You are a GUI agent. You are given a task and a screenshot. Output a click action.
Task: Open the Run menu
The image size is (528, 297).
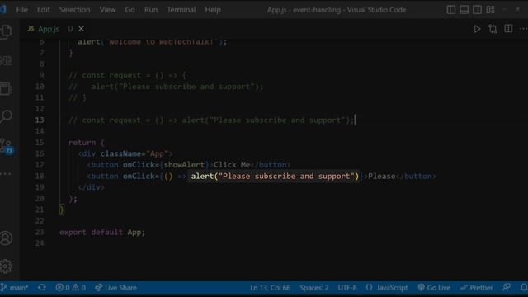pos(151,10)
